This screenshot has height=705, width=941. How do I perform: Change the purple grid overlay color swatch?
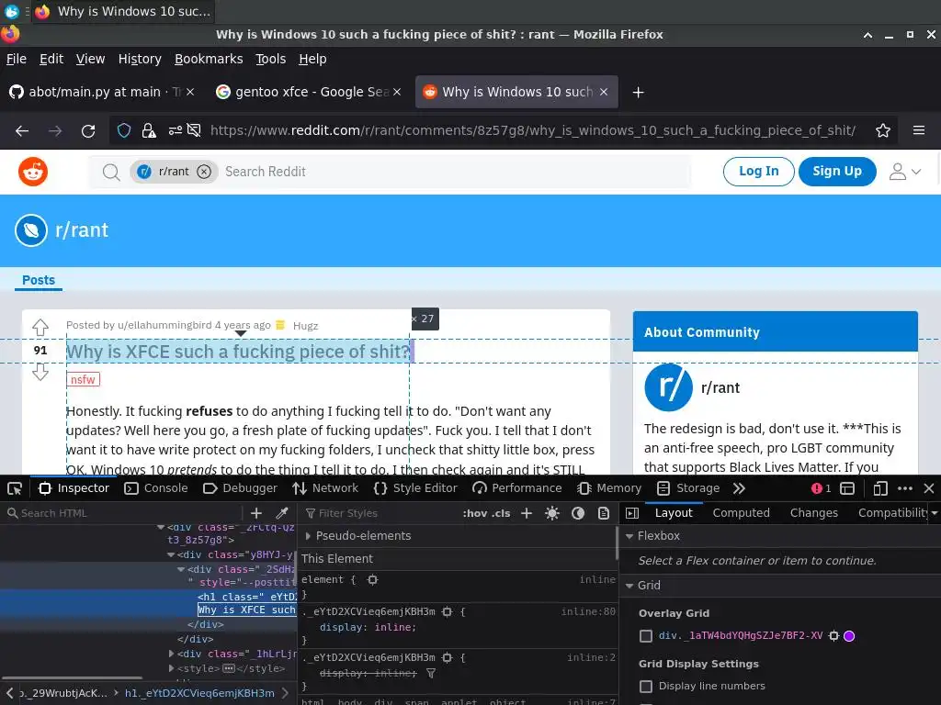click(849, 635)
